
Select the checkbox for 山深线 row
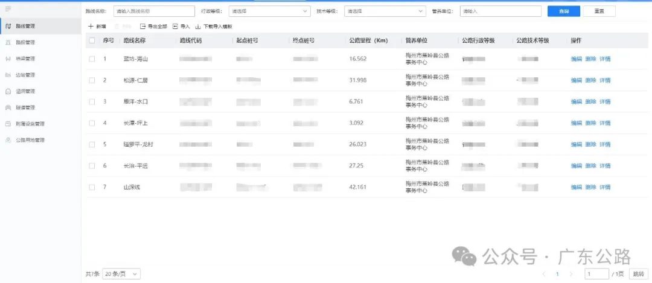coord(92,187)
